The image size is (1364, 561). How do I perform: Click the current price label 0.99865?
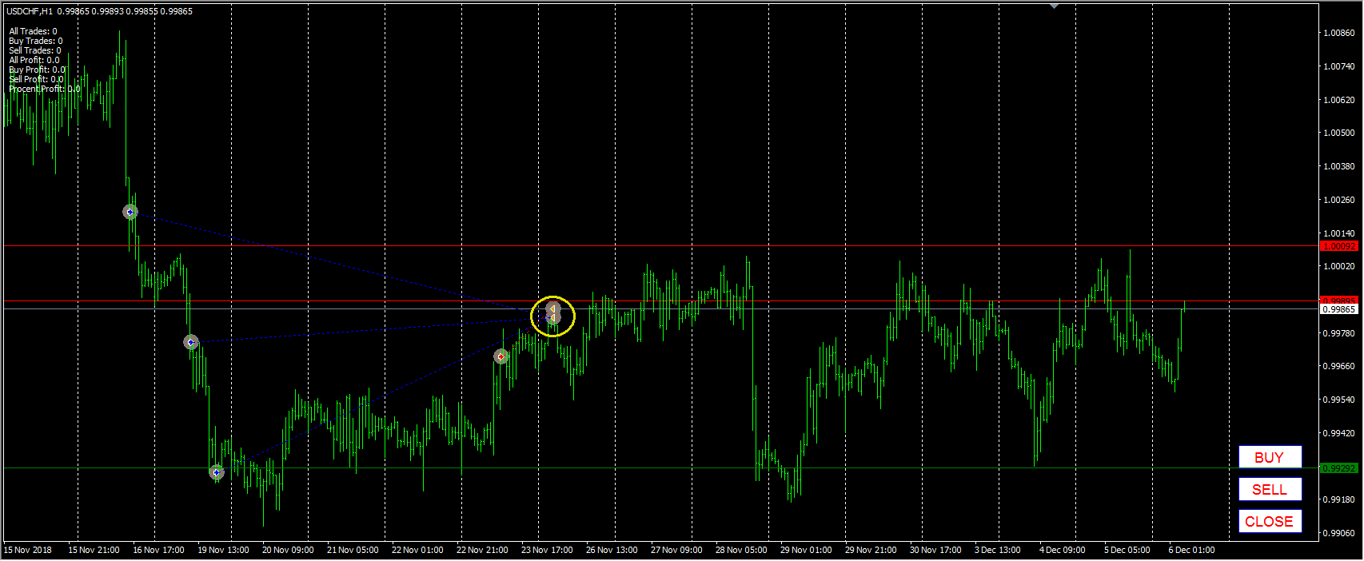point(1339,308)
